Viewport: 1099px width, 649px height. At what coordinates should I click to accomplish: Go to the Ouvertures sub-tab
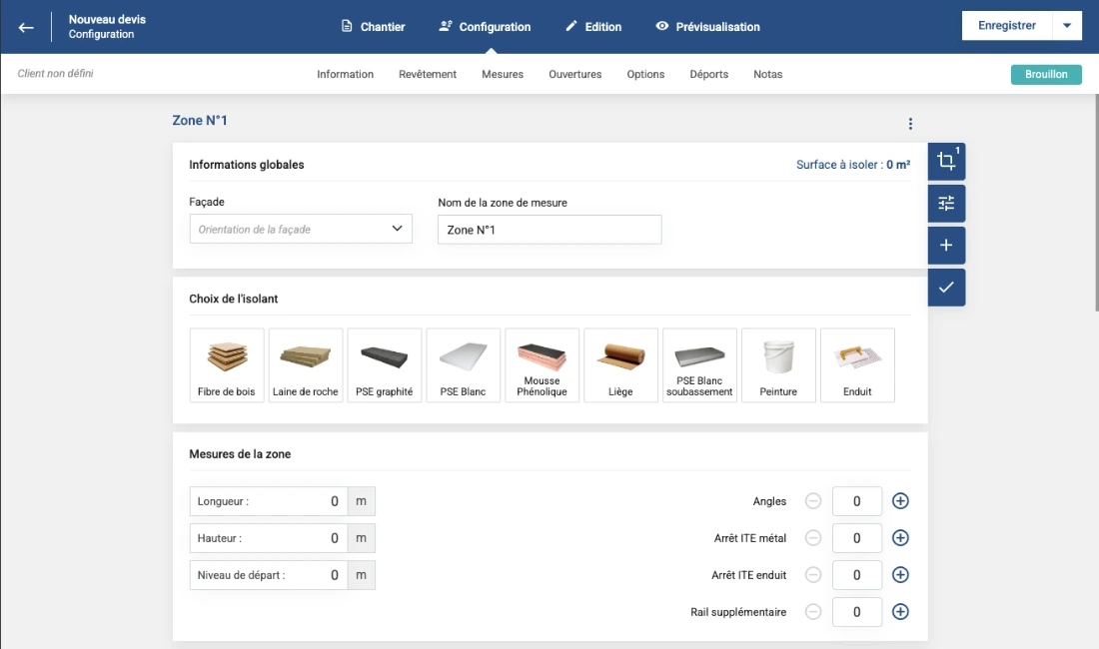tap(575, 74)
